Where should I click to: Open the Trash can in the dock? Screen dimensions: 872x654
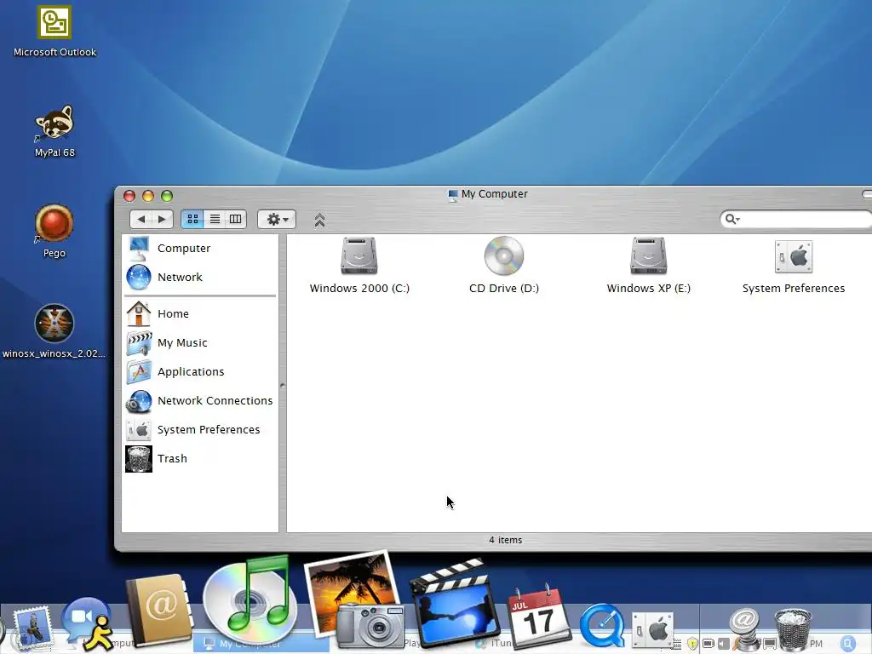[793, 628]
